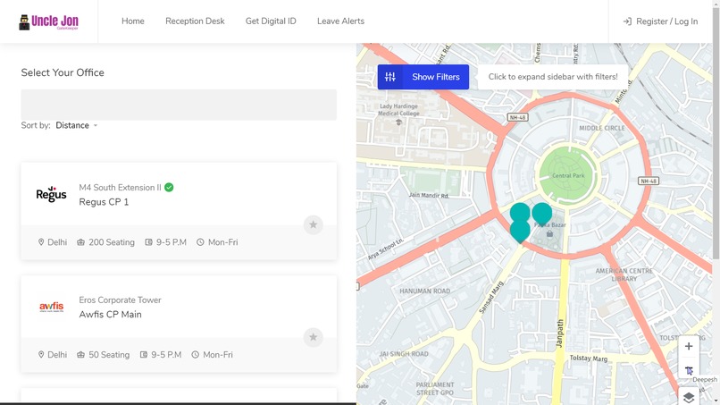Click the Regus logo thumbnail
Screen dimensions: 720x405
(51, 195)
